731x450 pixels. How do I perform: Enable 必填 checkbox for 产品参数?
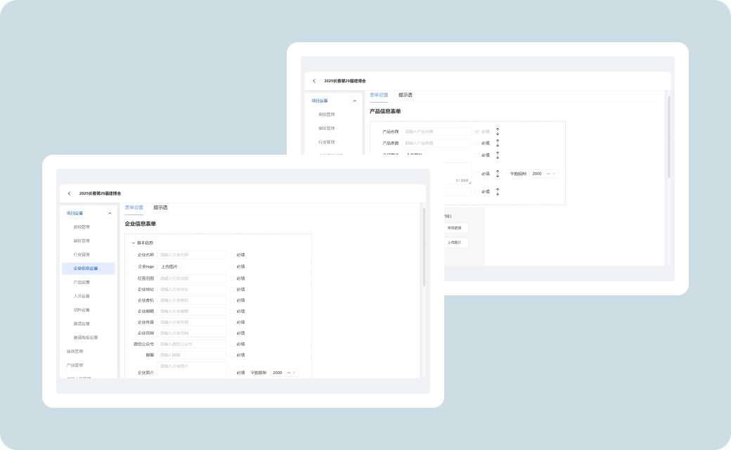[477, 143]
